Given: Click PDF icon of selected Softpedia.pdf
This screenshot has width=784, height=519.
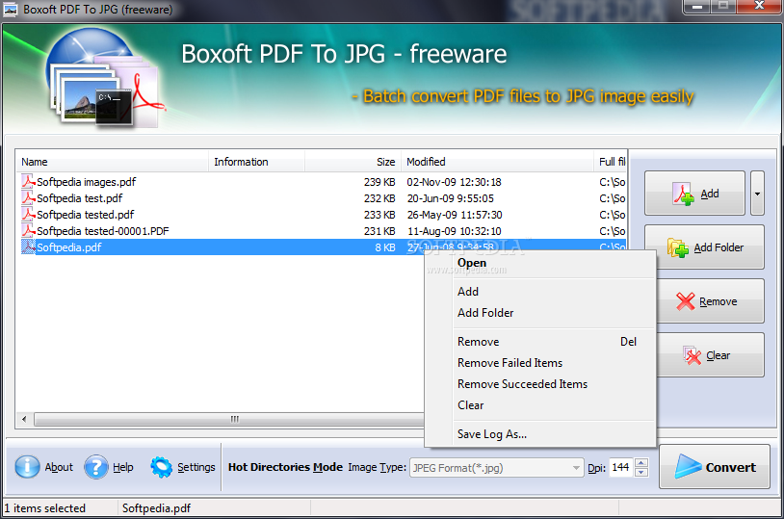Looking at the screenshot, I should (28, 247).
